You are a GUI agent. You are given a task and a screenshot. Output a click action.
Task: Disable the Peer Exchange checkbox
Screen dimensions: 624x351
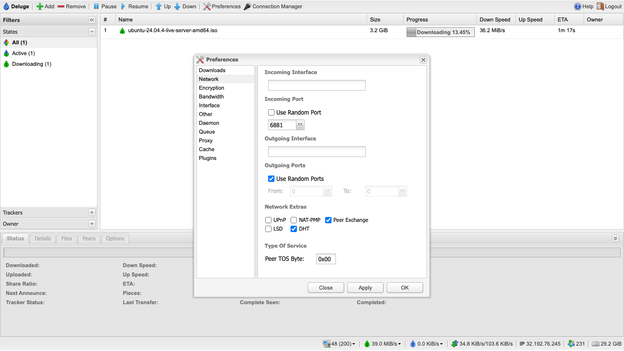click(329, 220)
